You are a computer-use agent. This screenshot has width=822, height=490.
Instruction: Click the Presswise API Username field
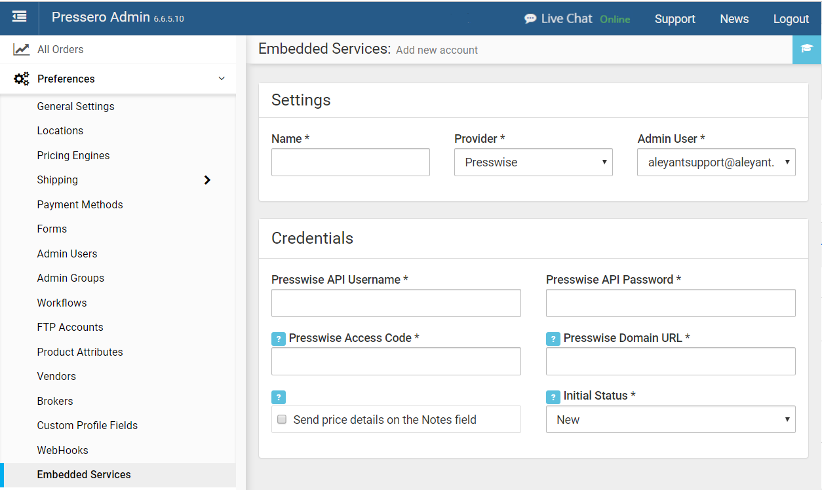[396, 303]
